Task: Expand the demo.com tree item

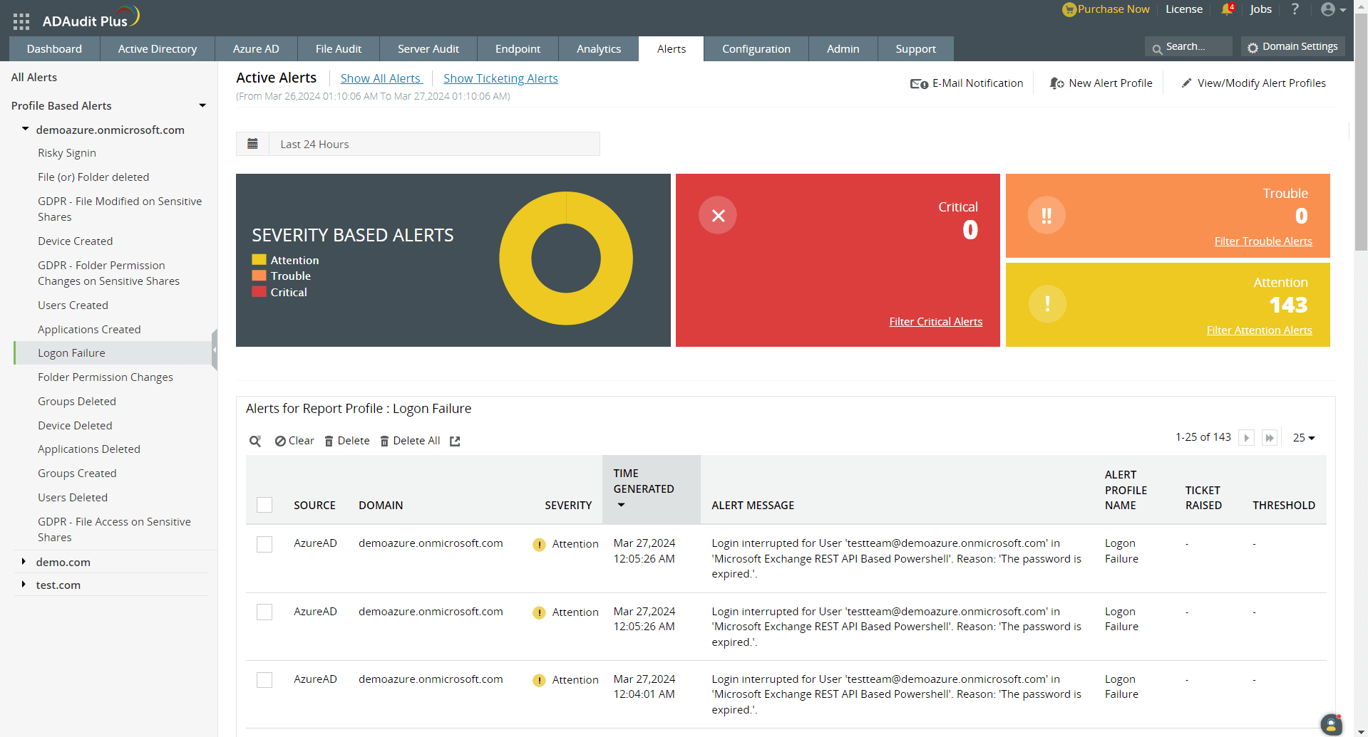Action: [x=24, y=562]
